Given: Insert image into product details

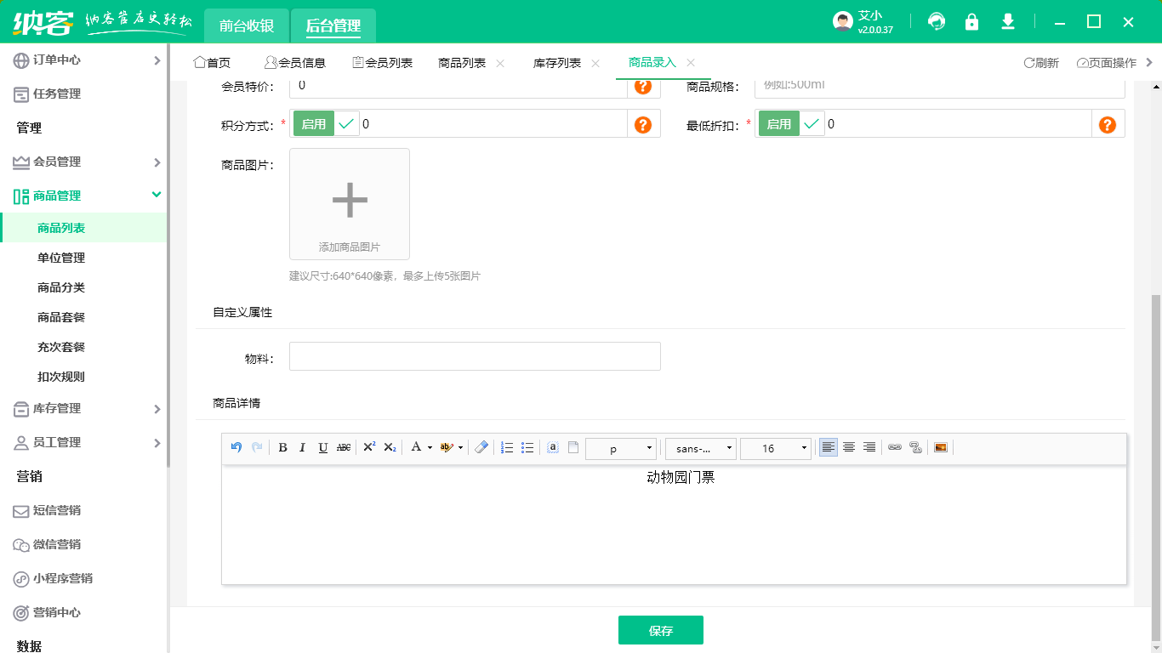Looking at the screenshot, I should click(x=941, y=448).
